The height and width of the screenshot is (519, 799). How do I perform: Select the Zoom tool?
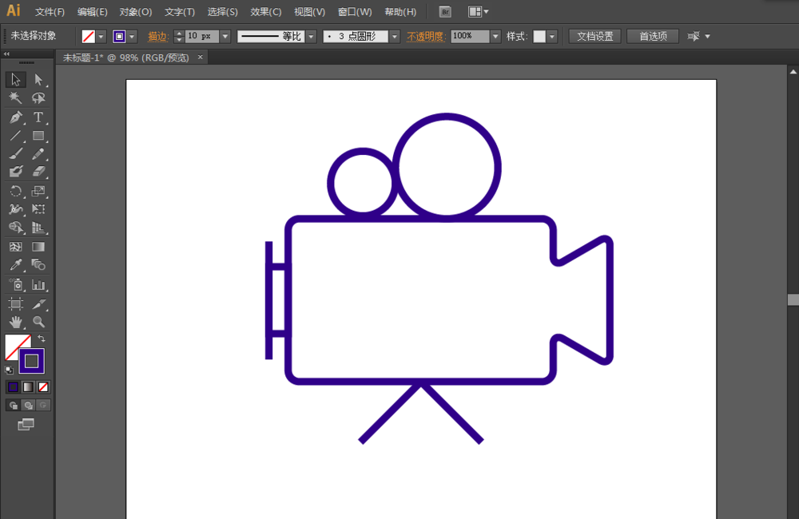pos(38,322)
